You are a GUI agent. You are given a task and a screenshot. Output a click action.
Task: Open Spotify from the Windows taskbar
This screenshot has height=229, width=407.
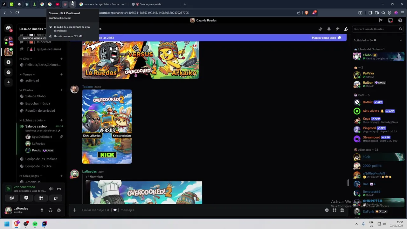coord(35,224)
